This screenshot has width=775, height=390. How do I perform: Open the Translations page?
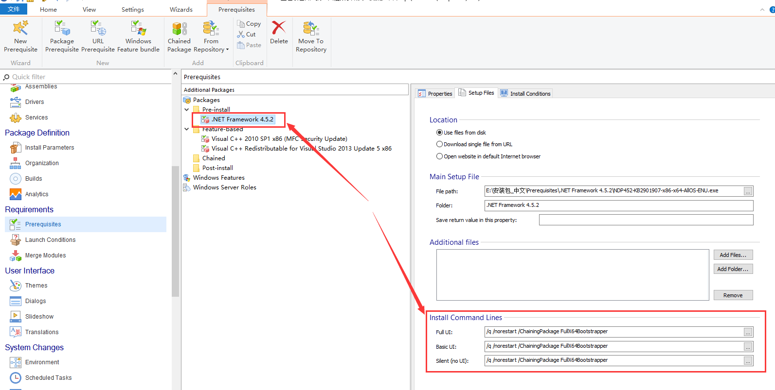point(42,332)
